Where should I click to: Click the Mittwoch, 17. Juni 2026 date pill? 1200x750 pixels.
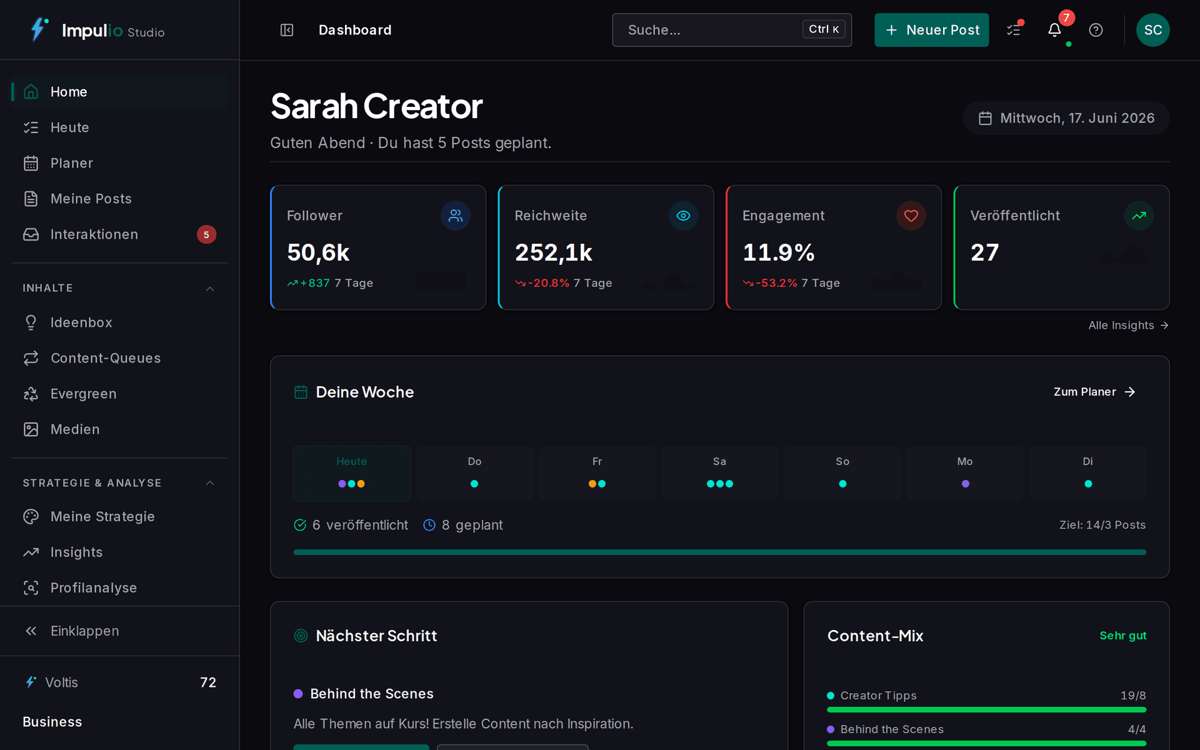(1066, 118)
